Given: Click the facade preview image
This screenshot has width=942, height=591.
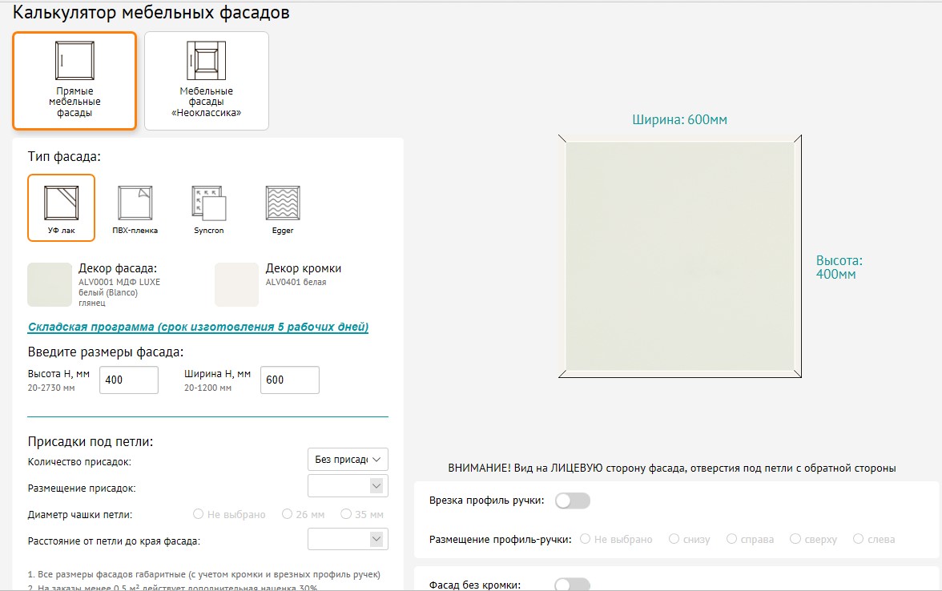Looking at the screenshot, I should [678, 256].
